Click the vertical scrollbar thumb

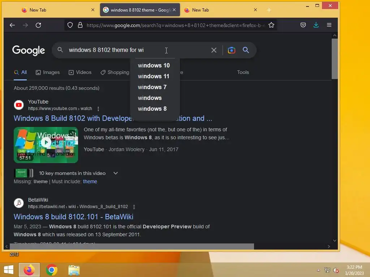click(335, 59)
